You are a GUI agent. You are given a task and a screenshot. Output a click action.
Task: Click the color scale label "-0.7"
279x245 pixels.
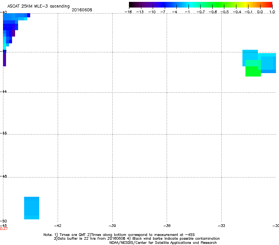click(200, 12)
